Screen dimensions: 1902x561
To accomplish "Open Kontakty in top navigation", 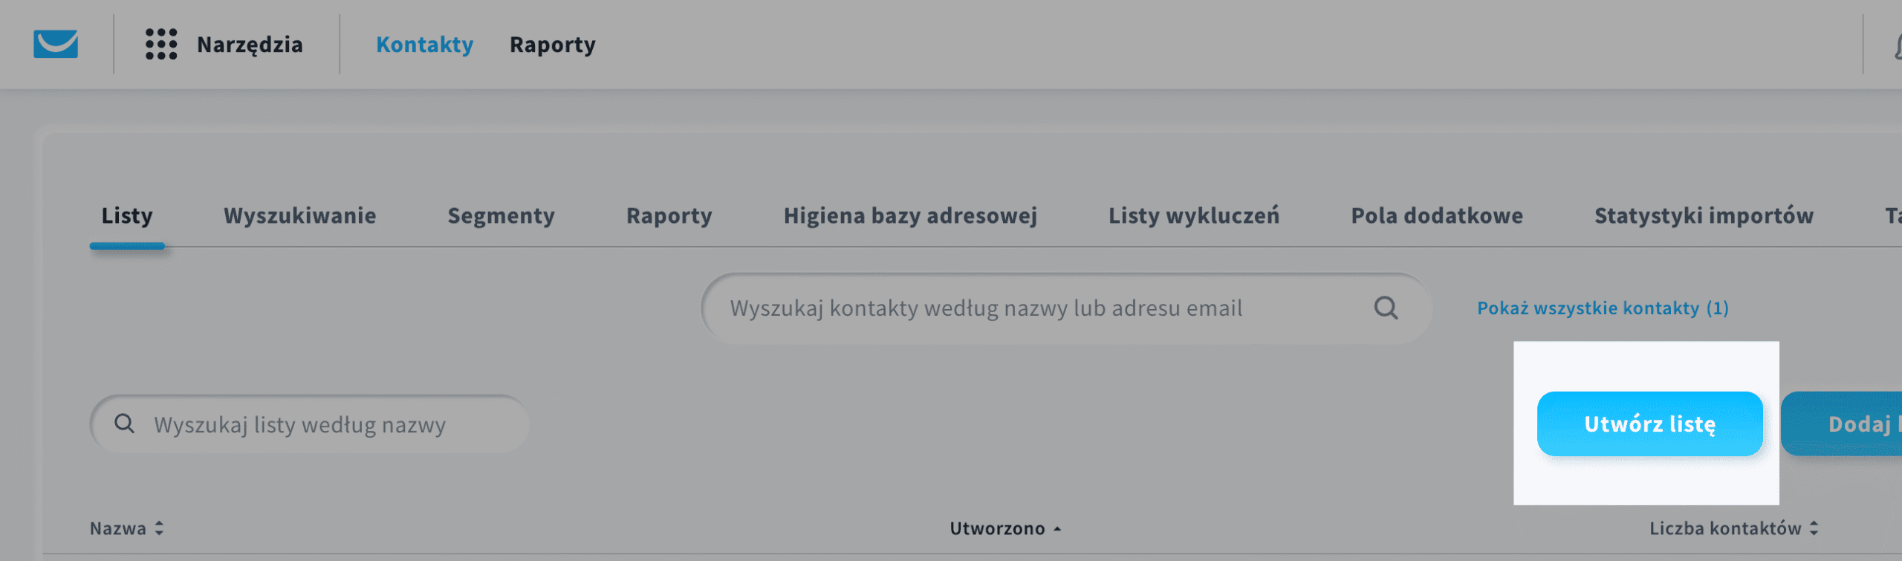I will click(x=424, y=45).
